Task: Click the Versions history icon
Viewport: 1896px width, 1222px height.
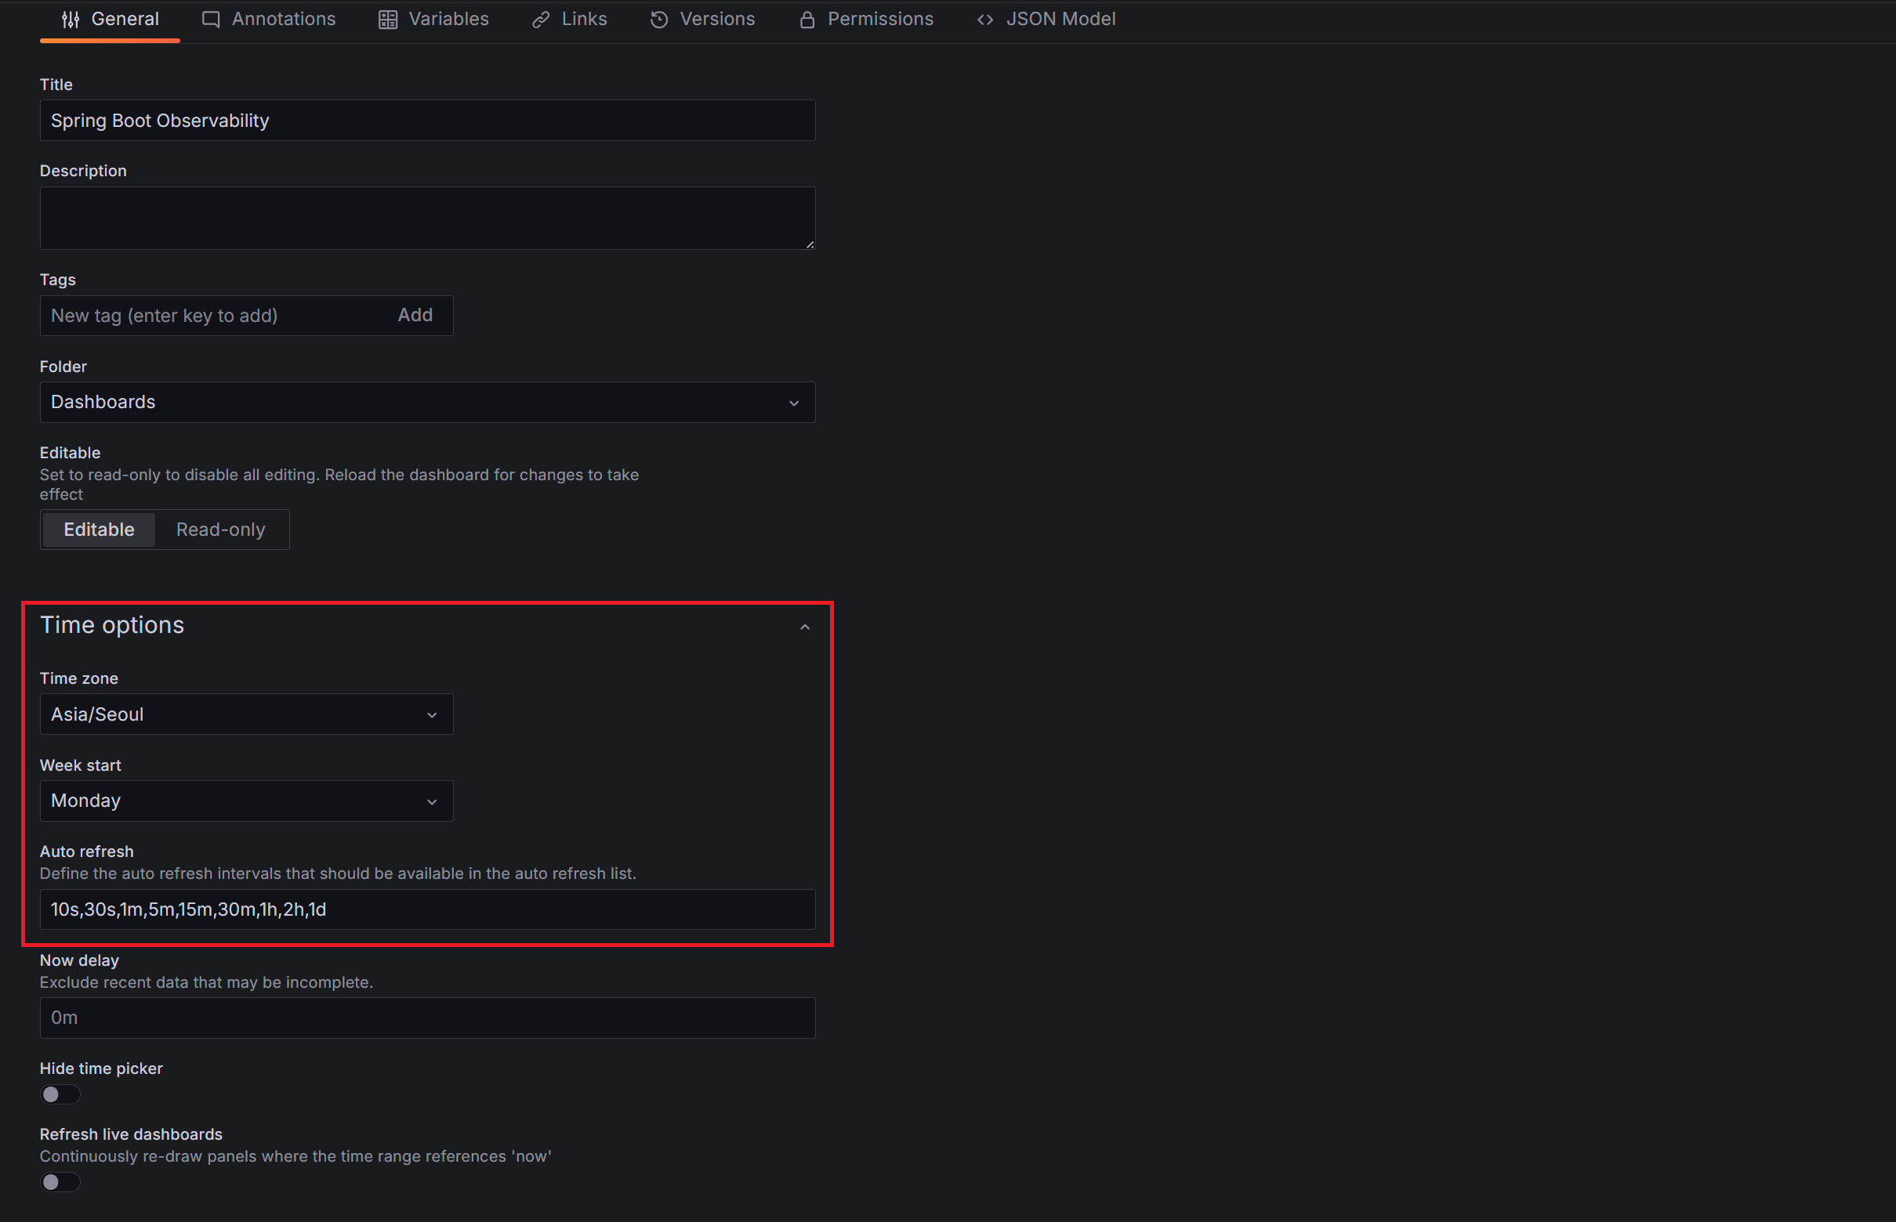Action: 659,20
